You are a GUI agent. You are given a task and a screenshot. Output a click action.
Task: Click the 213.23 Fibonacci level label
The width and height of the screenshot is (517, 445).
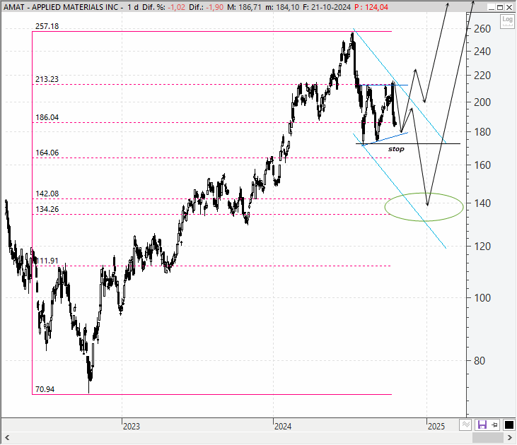(x=47, y=79)
